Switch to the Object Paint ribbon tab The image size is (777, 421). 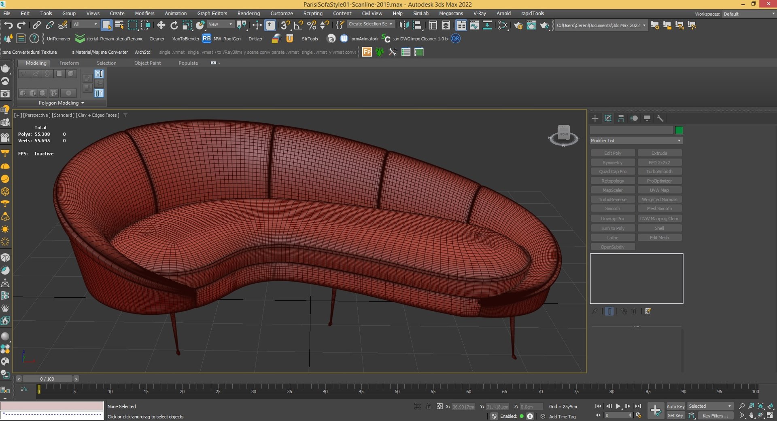(147, 63)
